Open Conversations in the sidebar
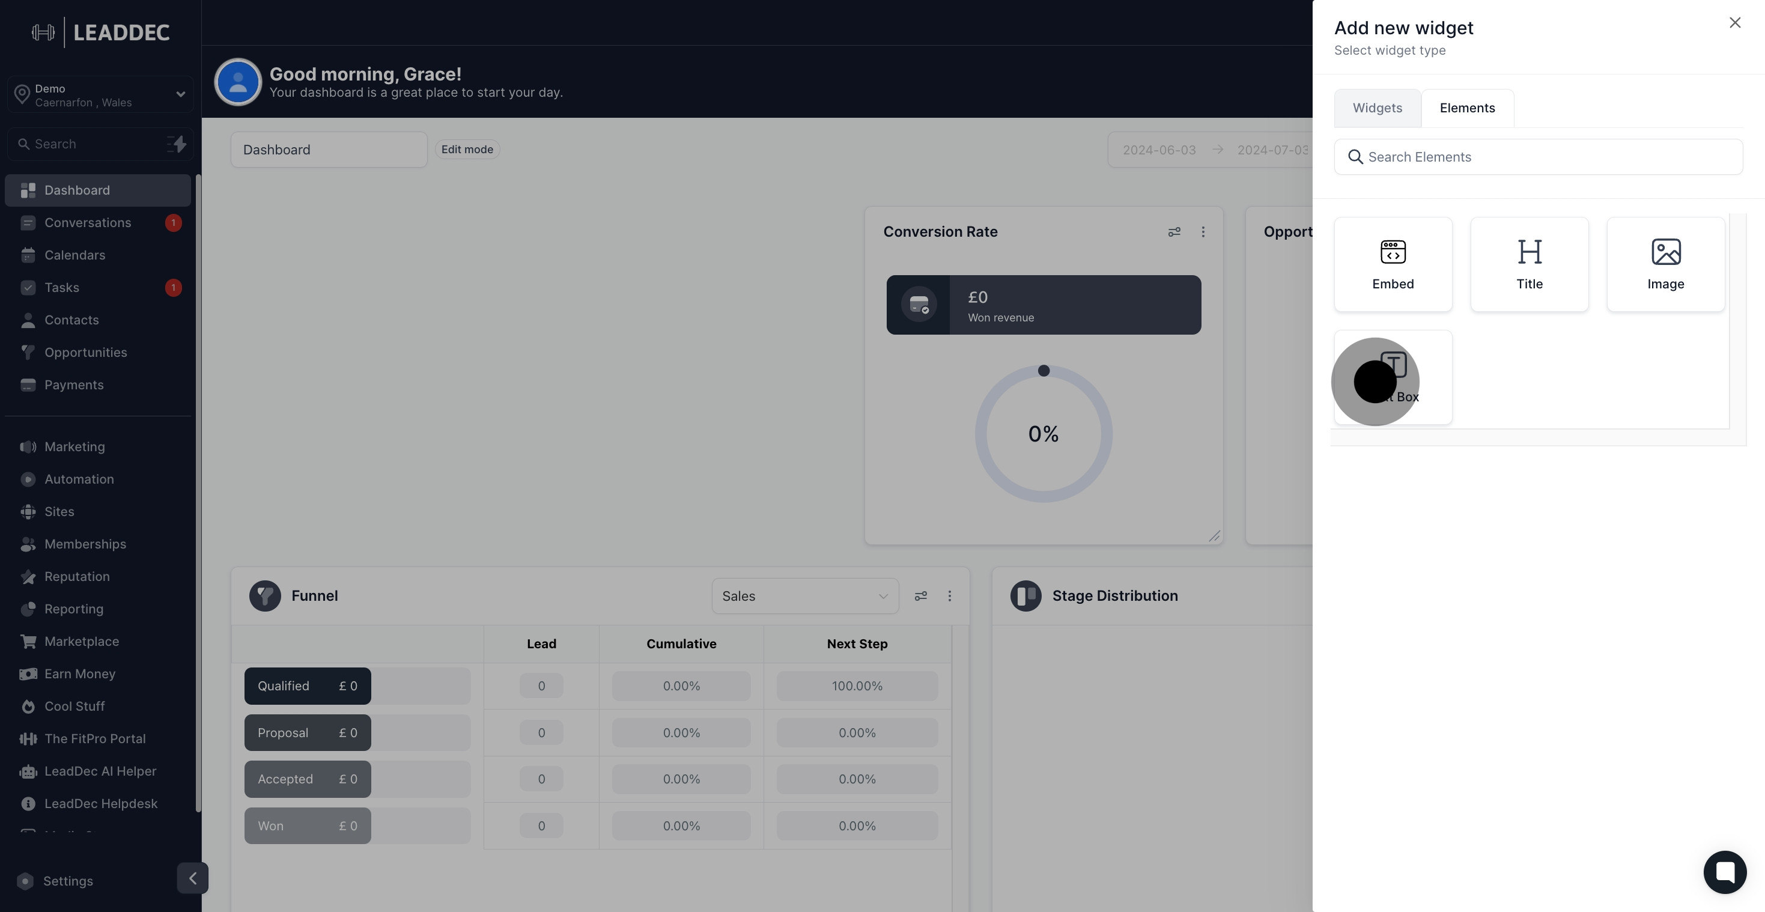1765x912 pixels. [97, 223]
